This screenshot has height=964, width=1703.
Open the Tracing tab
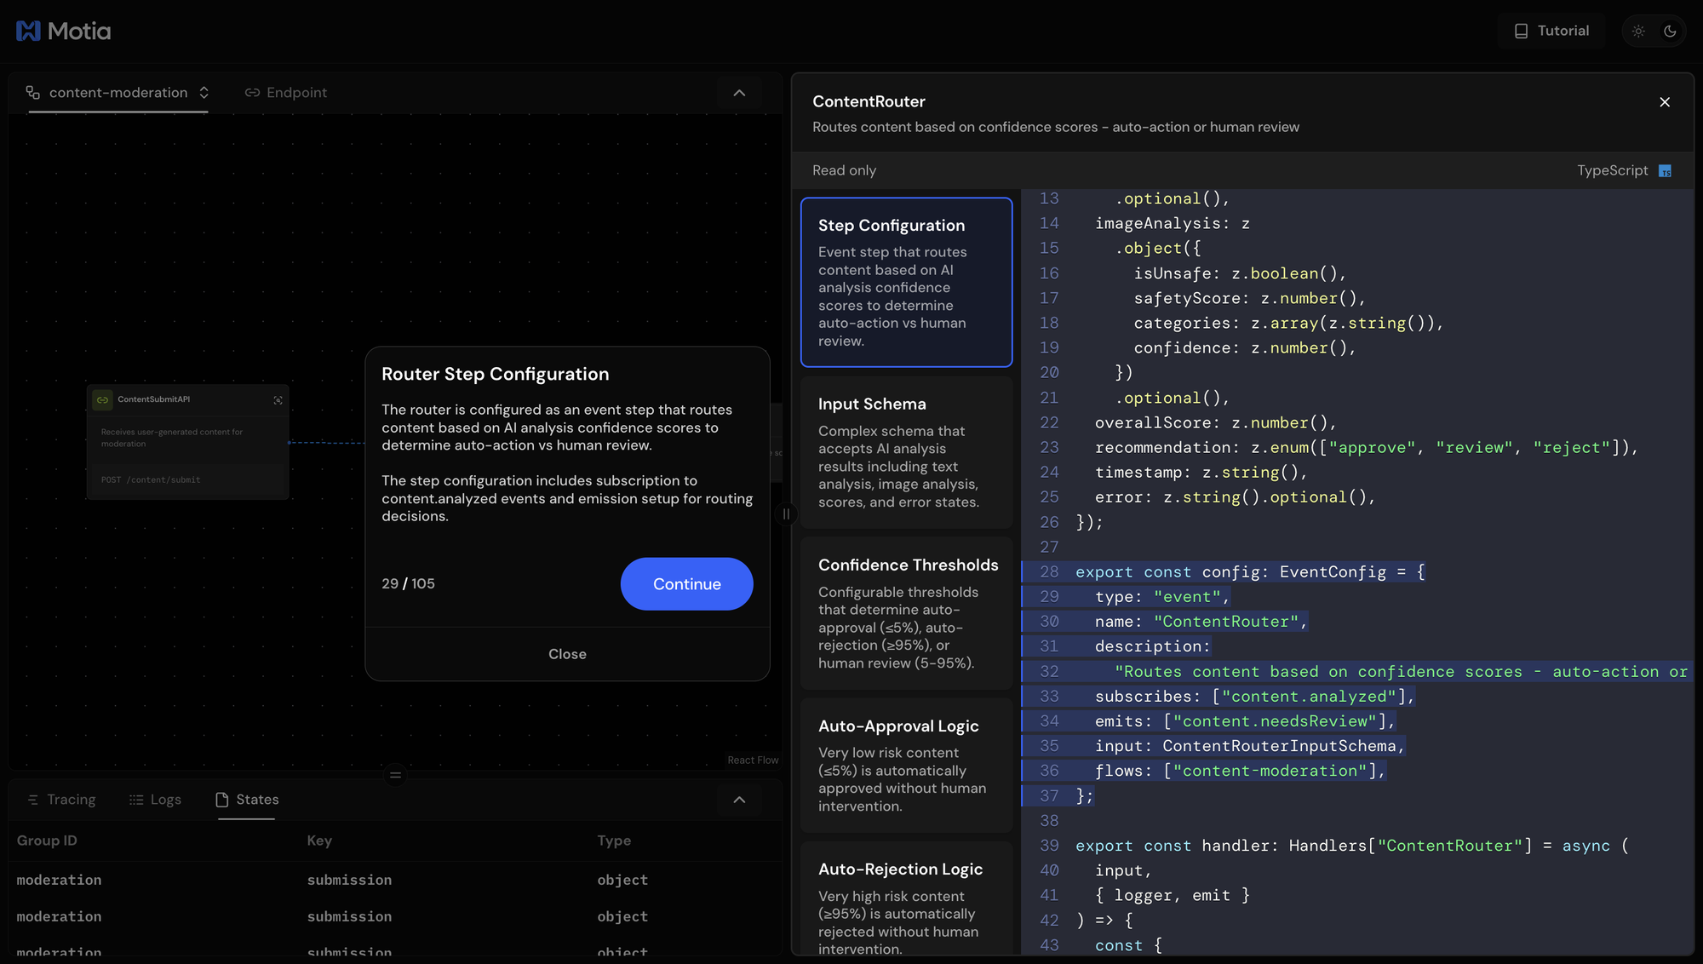pyautogui.click(x=61, y=800)
